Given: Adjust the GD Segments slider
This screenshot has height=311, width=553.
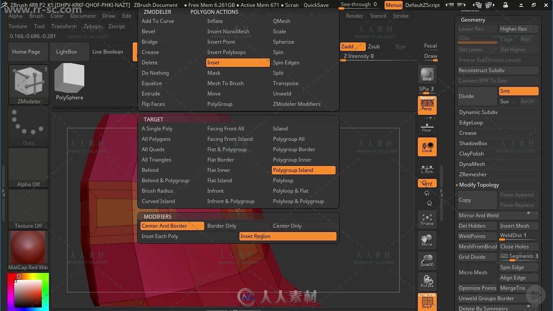Looking at the screenshot, I should [519, 257].
